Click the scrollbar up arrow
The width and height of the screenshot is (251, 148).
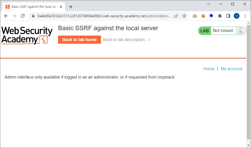click(248, 23)
